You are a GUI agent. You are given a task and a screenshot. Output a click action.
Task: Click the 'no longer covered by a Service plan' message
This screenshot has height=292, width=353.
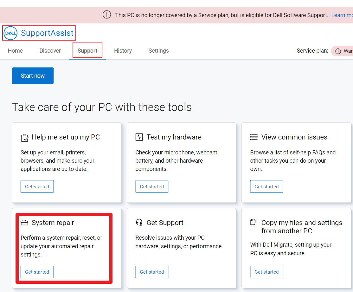pos(222,15)
